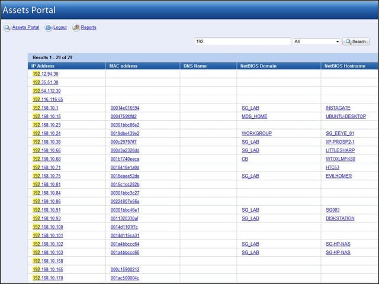The width and height of the screenshot is (379, 284).
Task: Click MAC address 001ac500004c
Action: click(125, 278)
